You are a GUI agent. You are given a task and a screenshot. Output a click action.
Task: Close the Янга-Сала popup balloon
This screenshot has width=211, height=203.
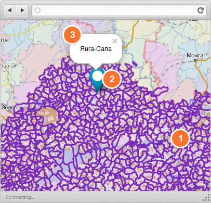(115, 41)
